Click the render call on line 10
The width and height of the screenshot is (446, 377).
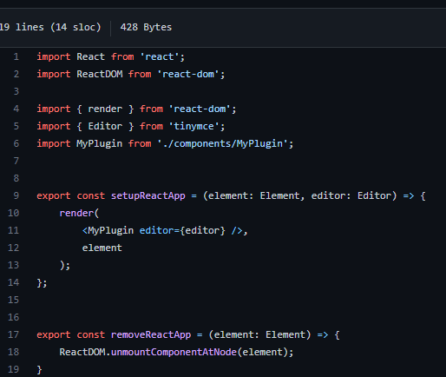(76, 213)
